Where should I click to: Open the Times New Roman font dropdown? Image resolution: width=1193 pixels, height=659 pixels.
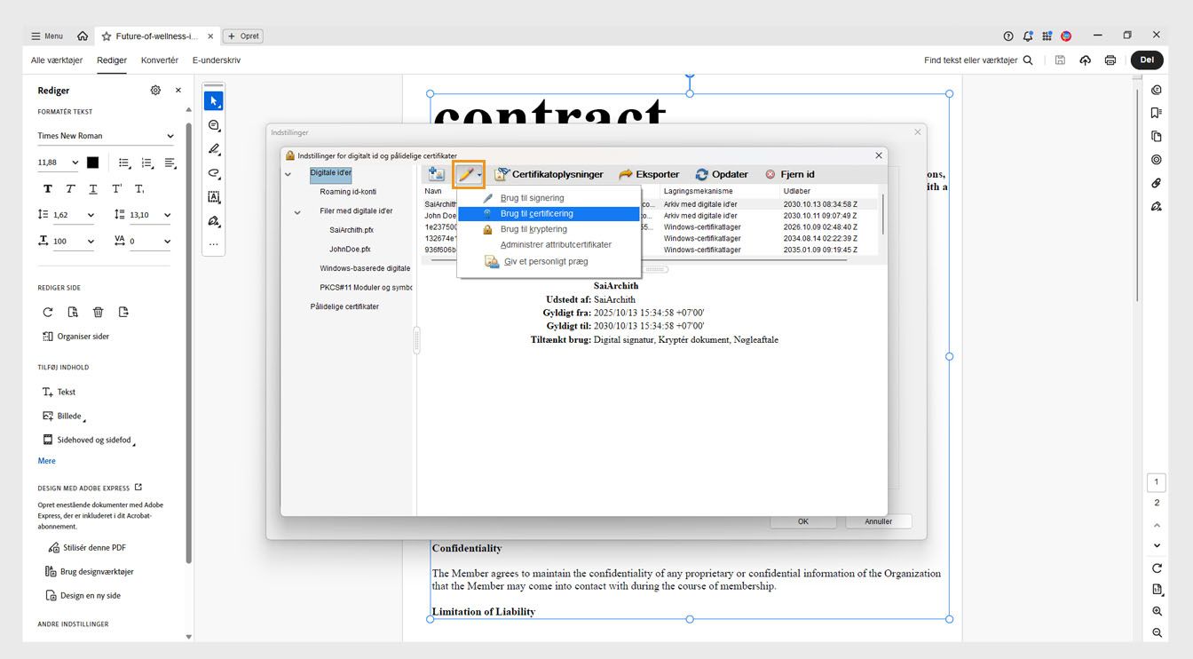coord(107,136)
